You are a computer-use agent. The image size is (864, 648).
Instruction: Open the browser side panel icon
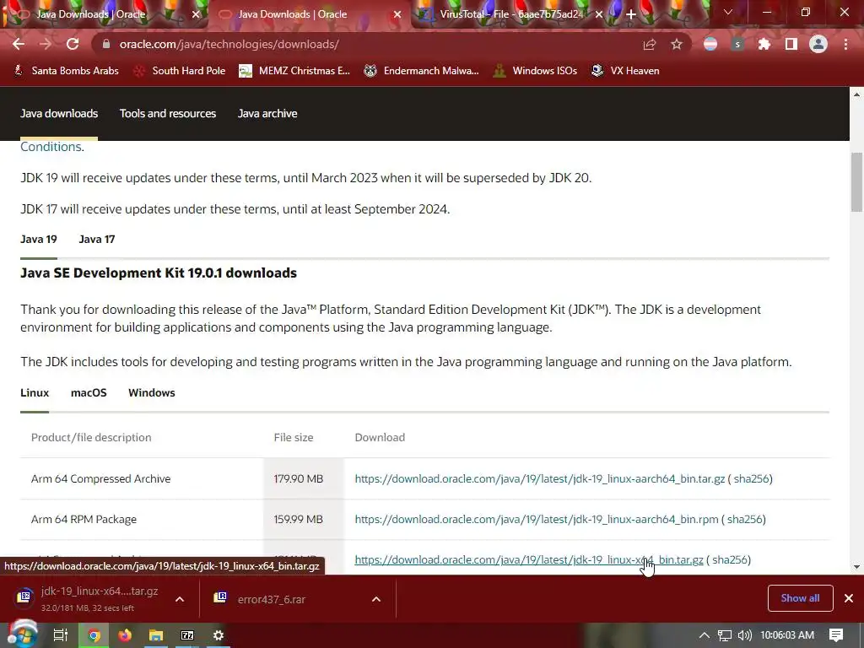click(x=791, y=44)
